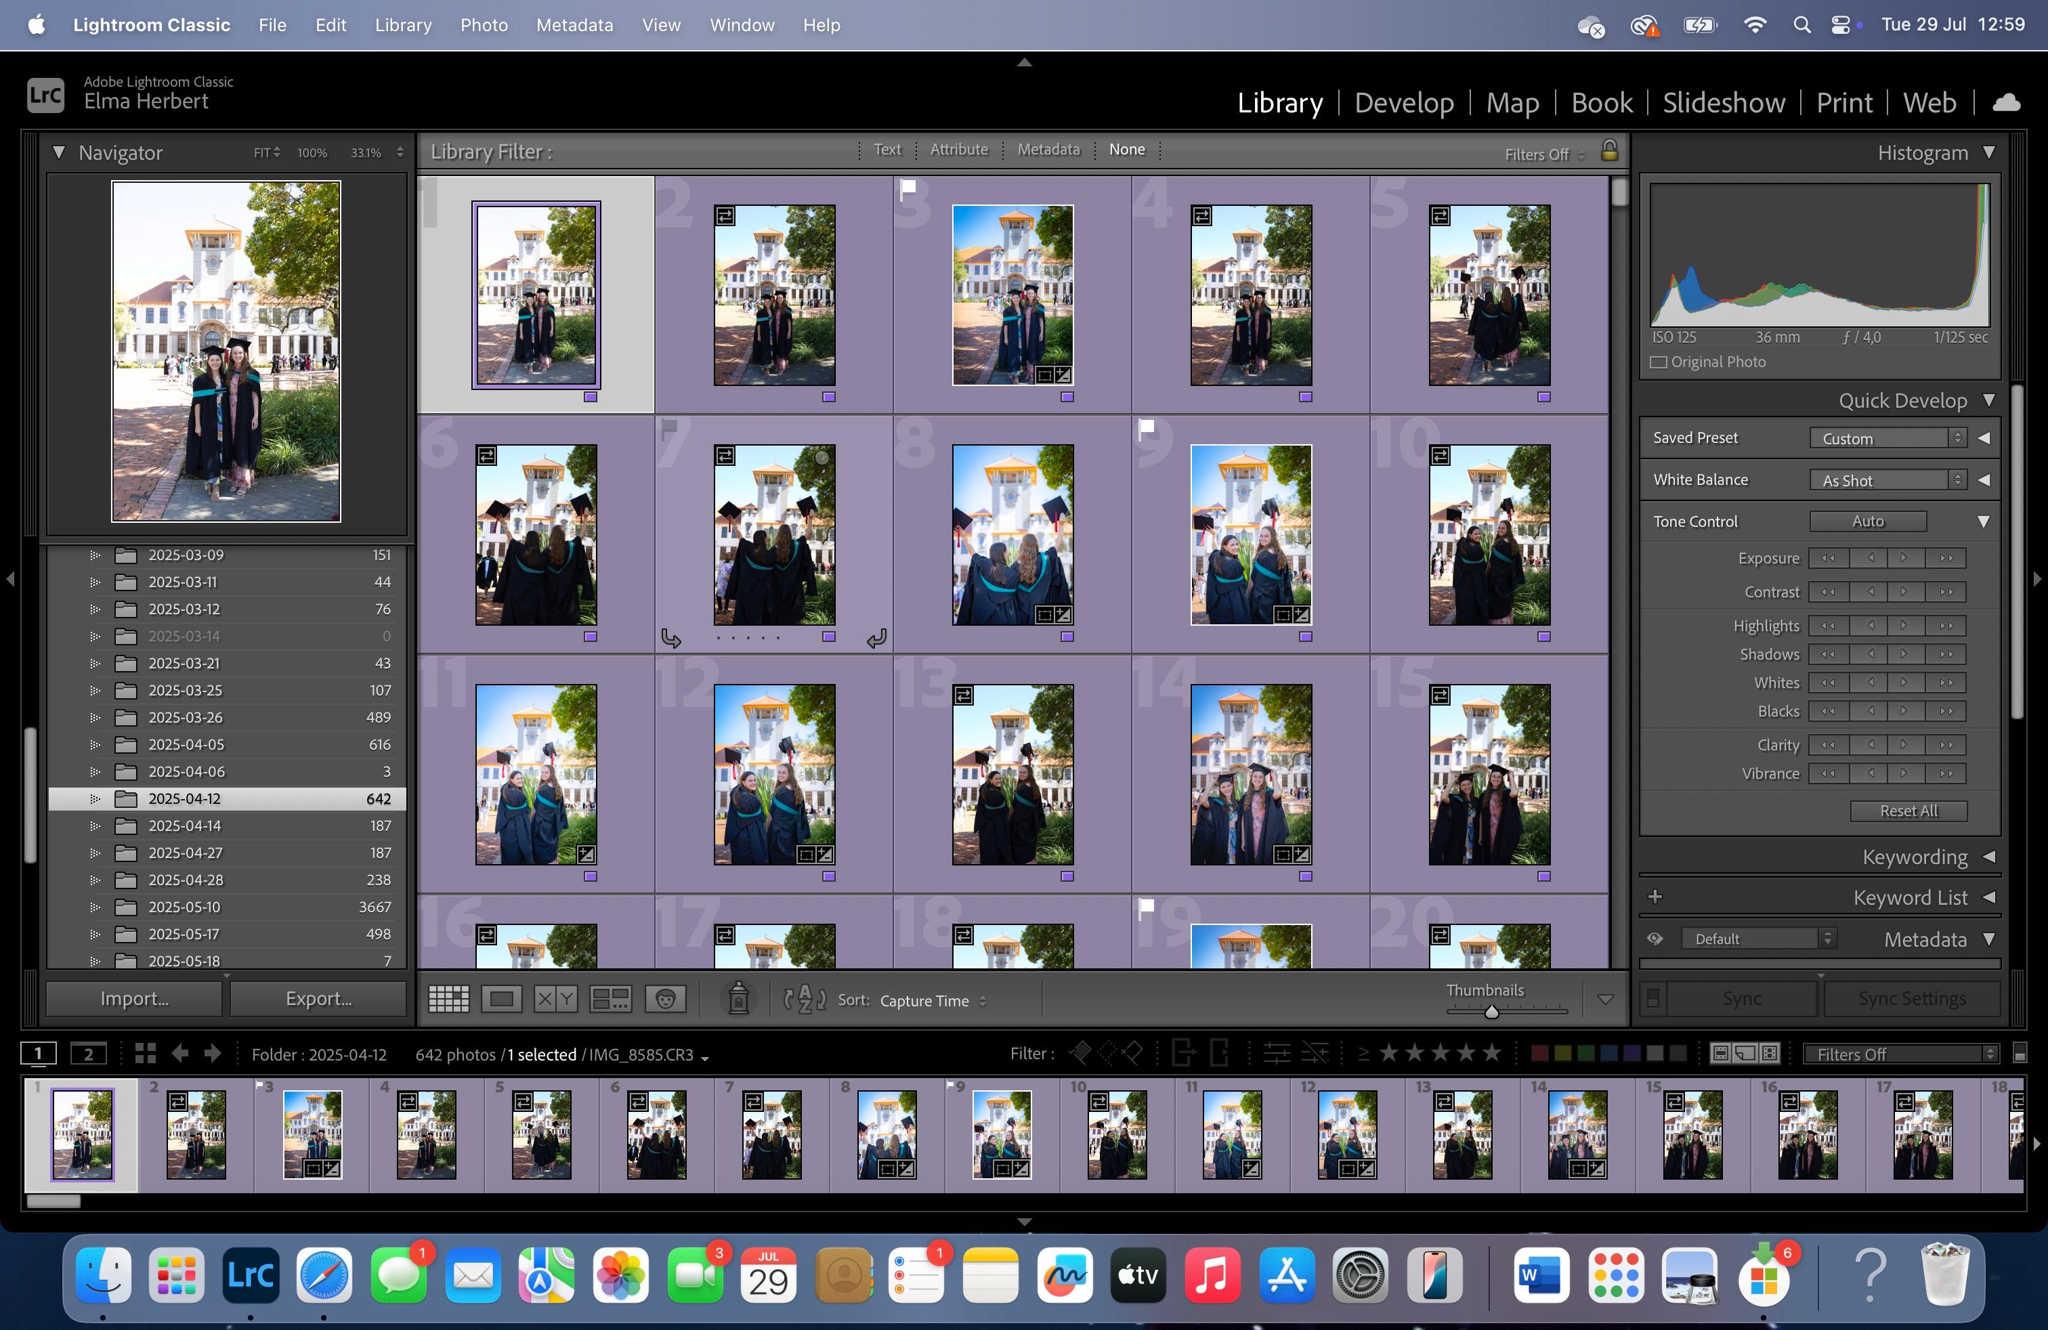Click metadata-changed badge on photo 2
This screenshot has height=1330, width=2048.
tap(725, 216)
